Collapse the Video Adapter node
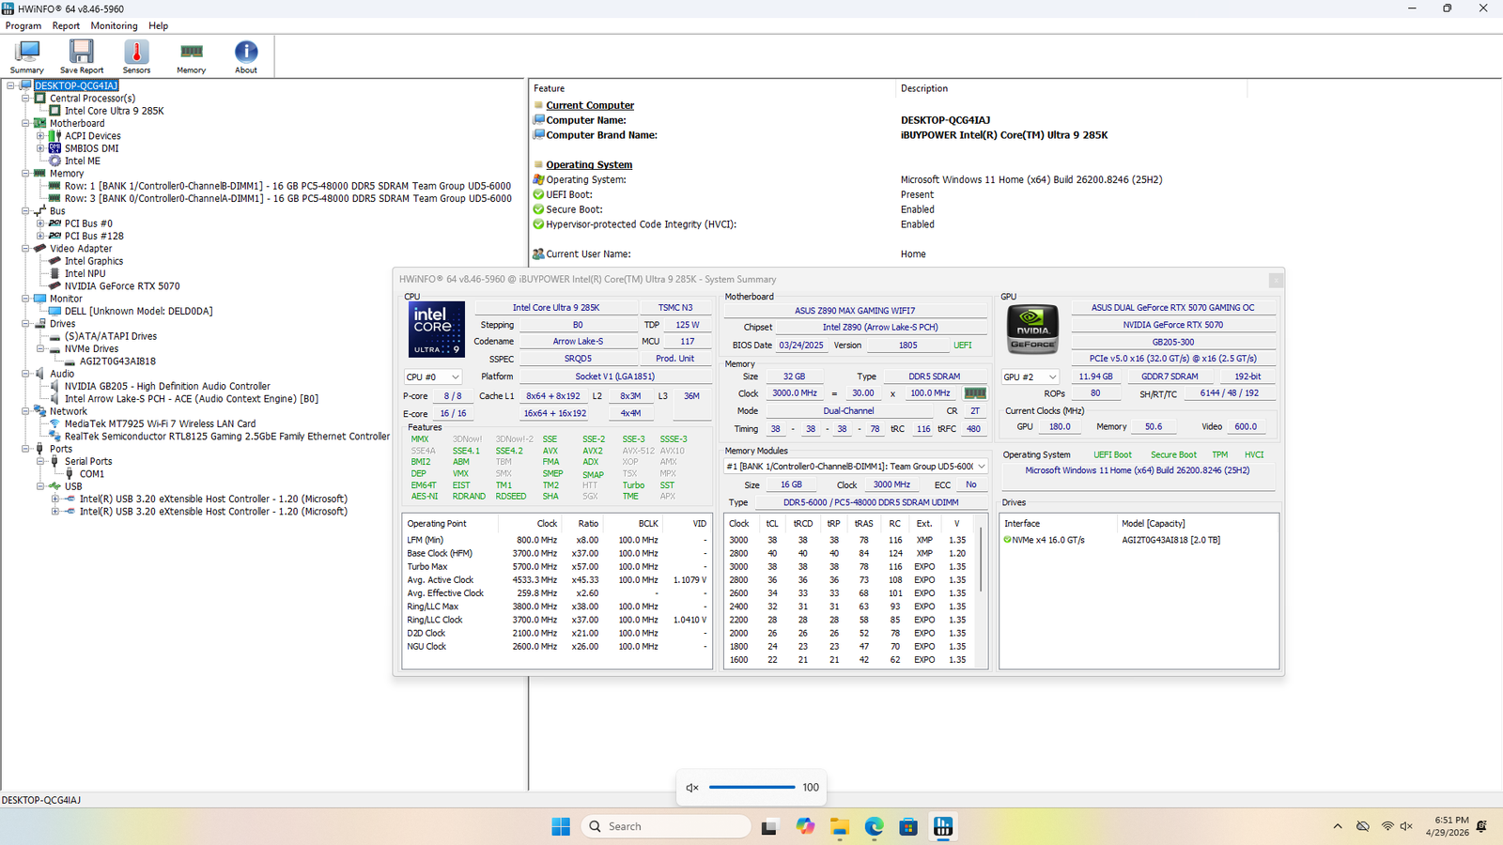The width and height of the screenshot is (1503, 845). 25,249
